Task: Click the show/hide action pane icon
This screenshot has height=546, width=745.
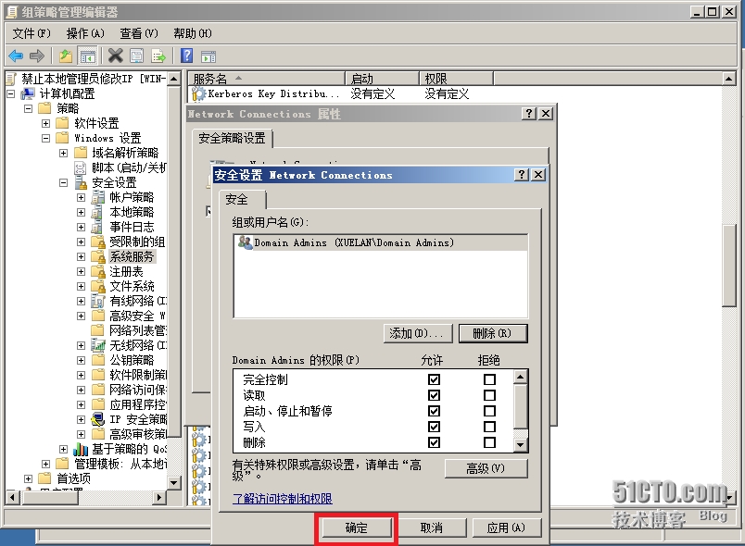Action: (x=208, y=56)
